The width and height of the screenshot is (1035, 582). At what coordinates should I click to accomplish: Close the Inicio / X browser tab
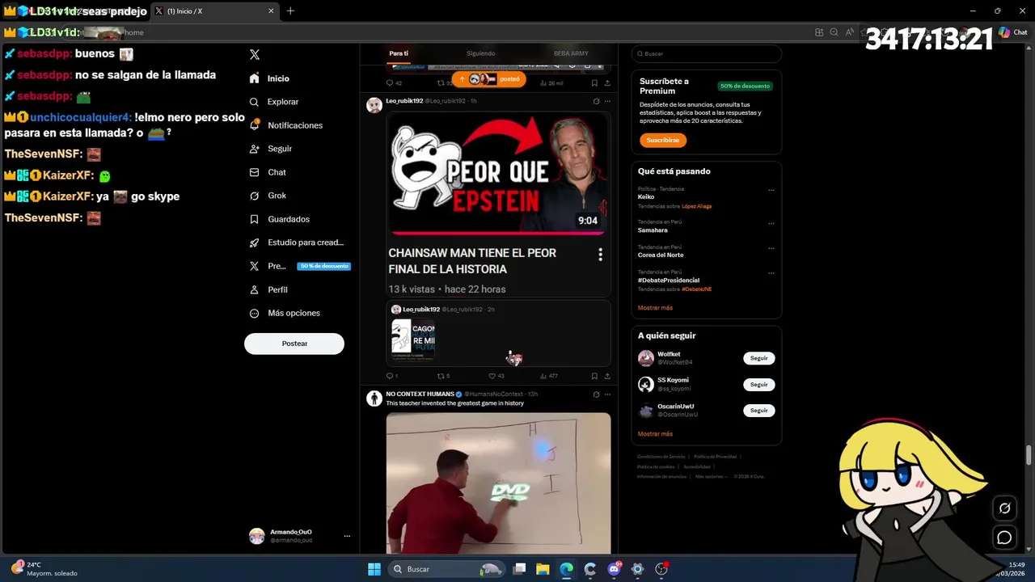pos(271,11)
